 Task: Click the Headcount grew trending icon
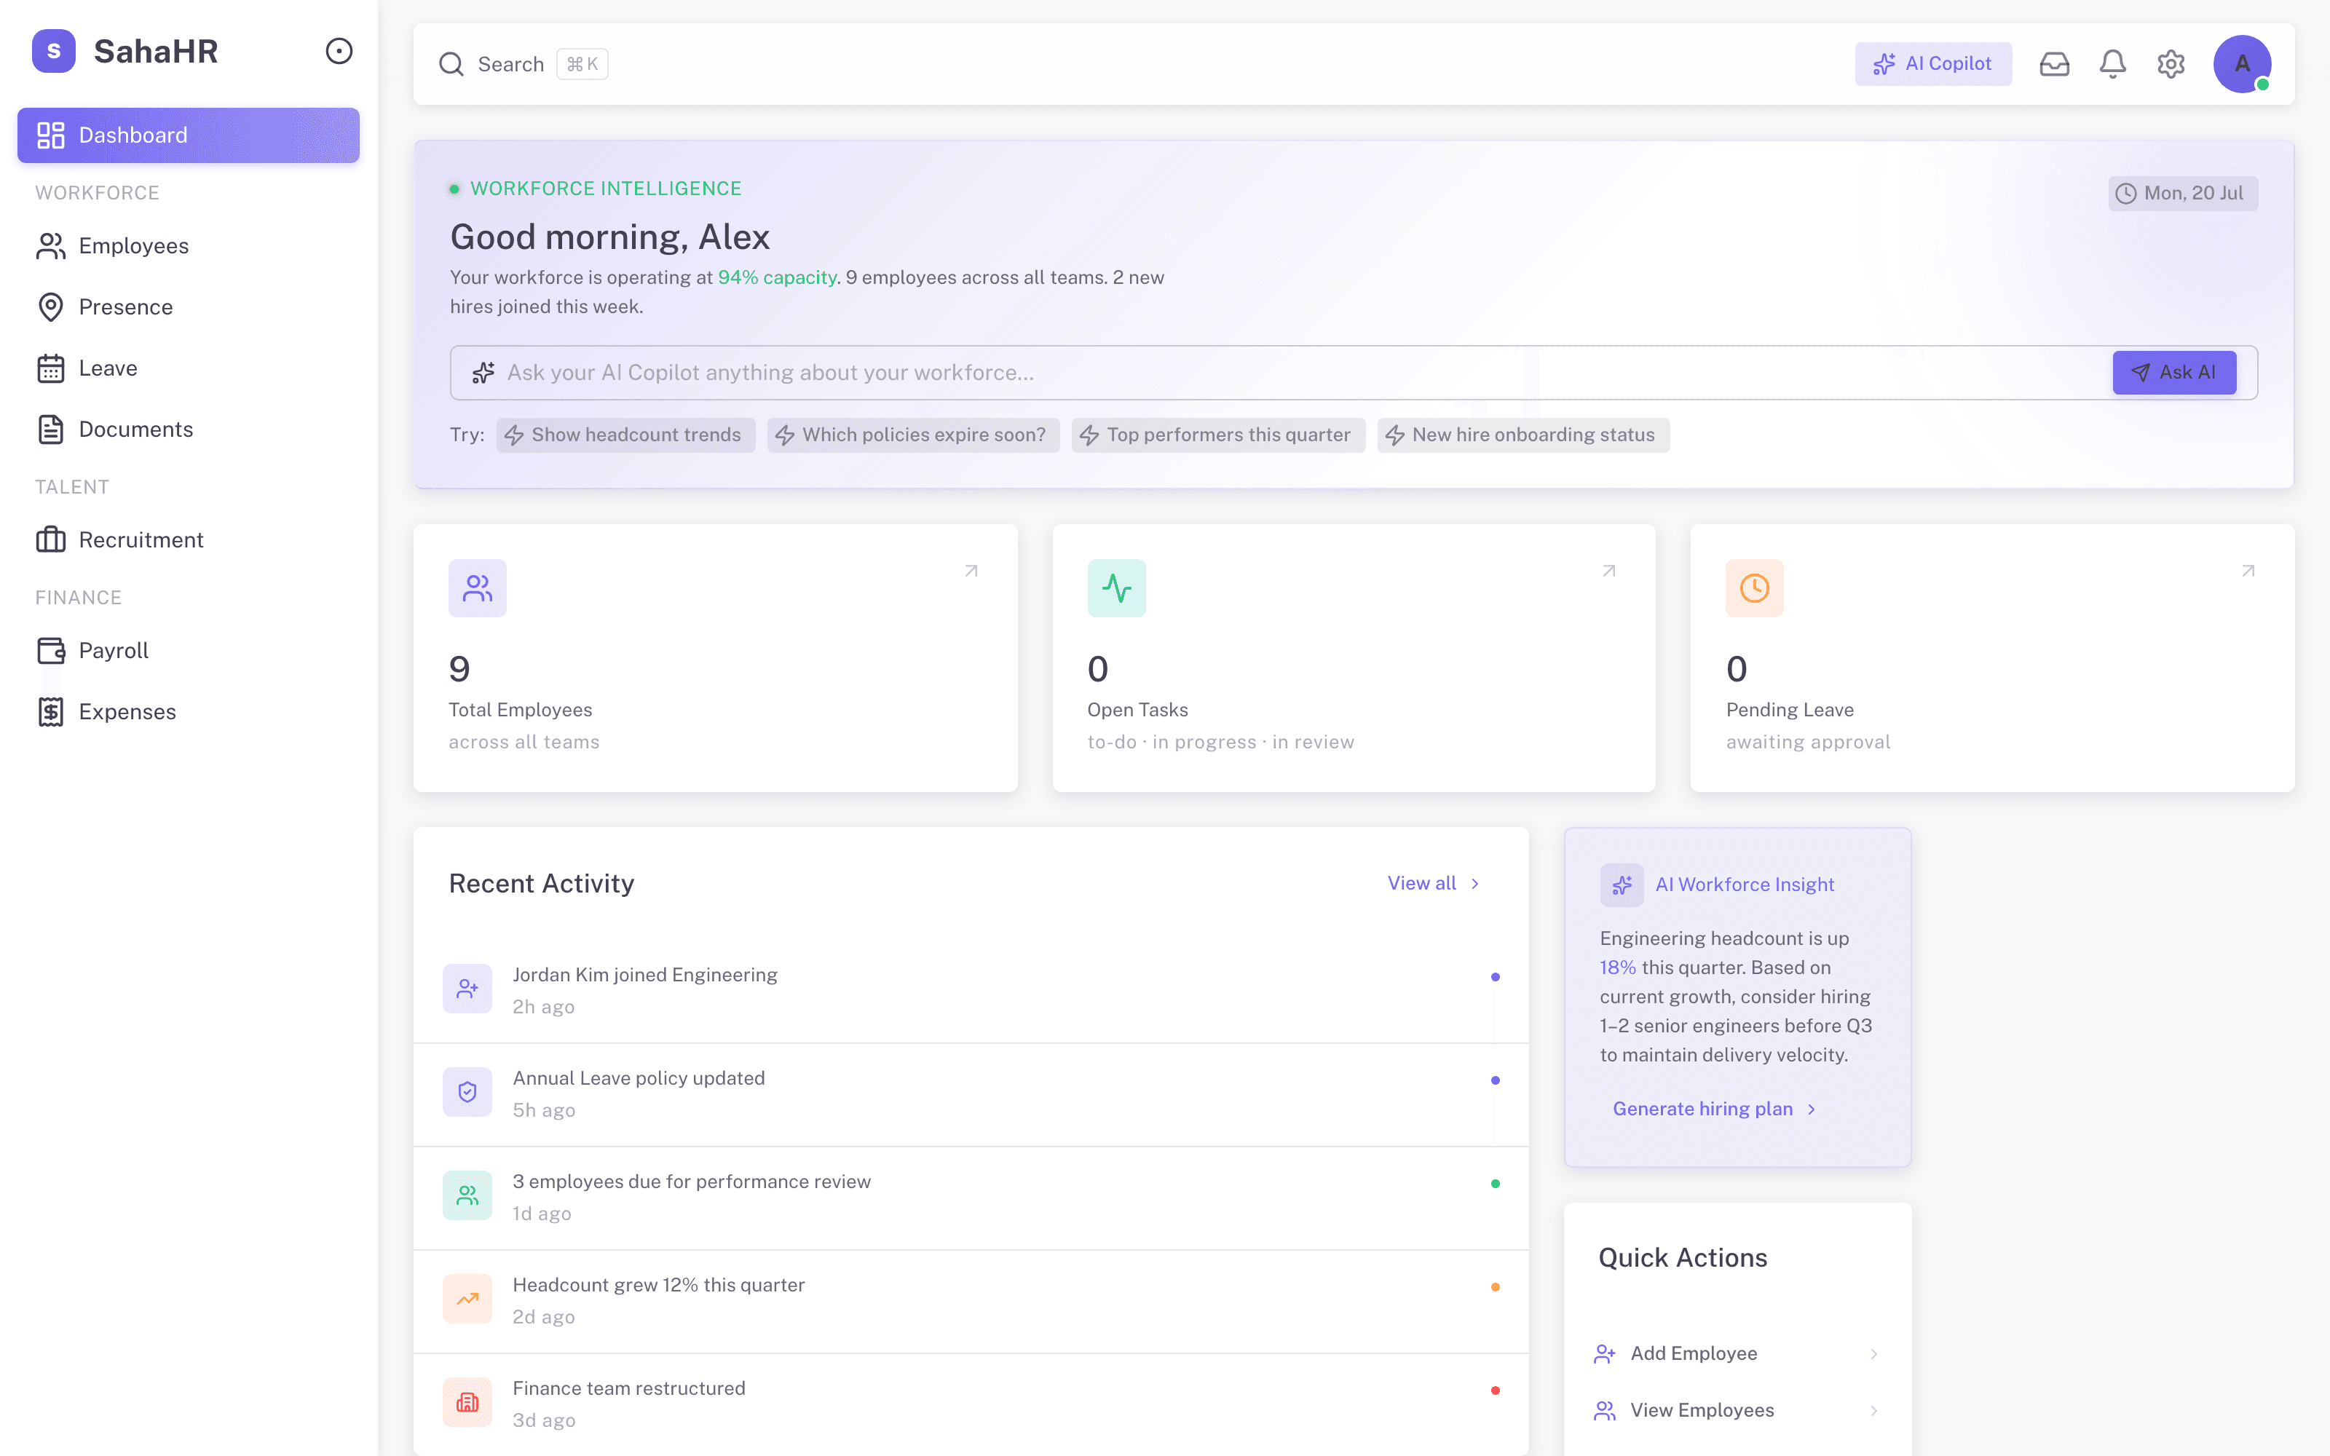[468, 1299]
